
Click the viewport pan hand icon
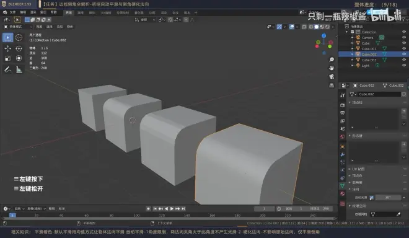332,68
